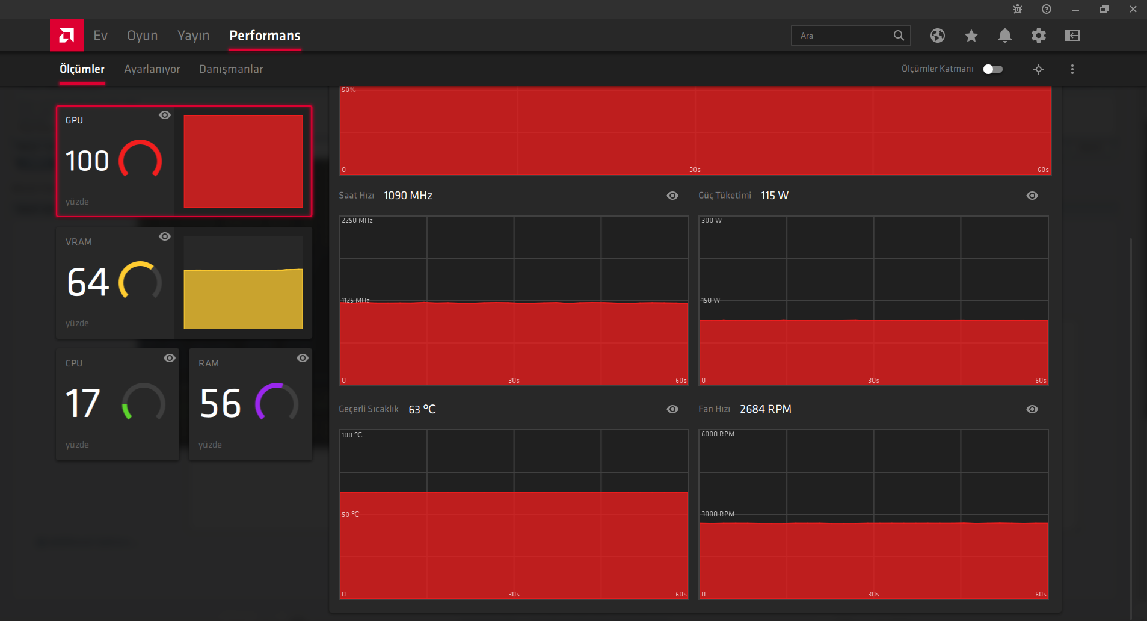Click the Güç Tüketimi power graph
Viewport: 1147px width, 621px height.
click(873, 301)
